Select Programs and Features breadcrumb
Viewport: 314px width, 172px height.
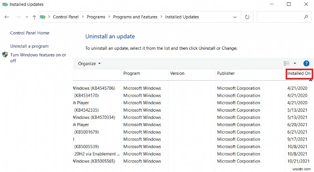(x=135, y=17)
